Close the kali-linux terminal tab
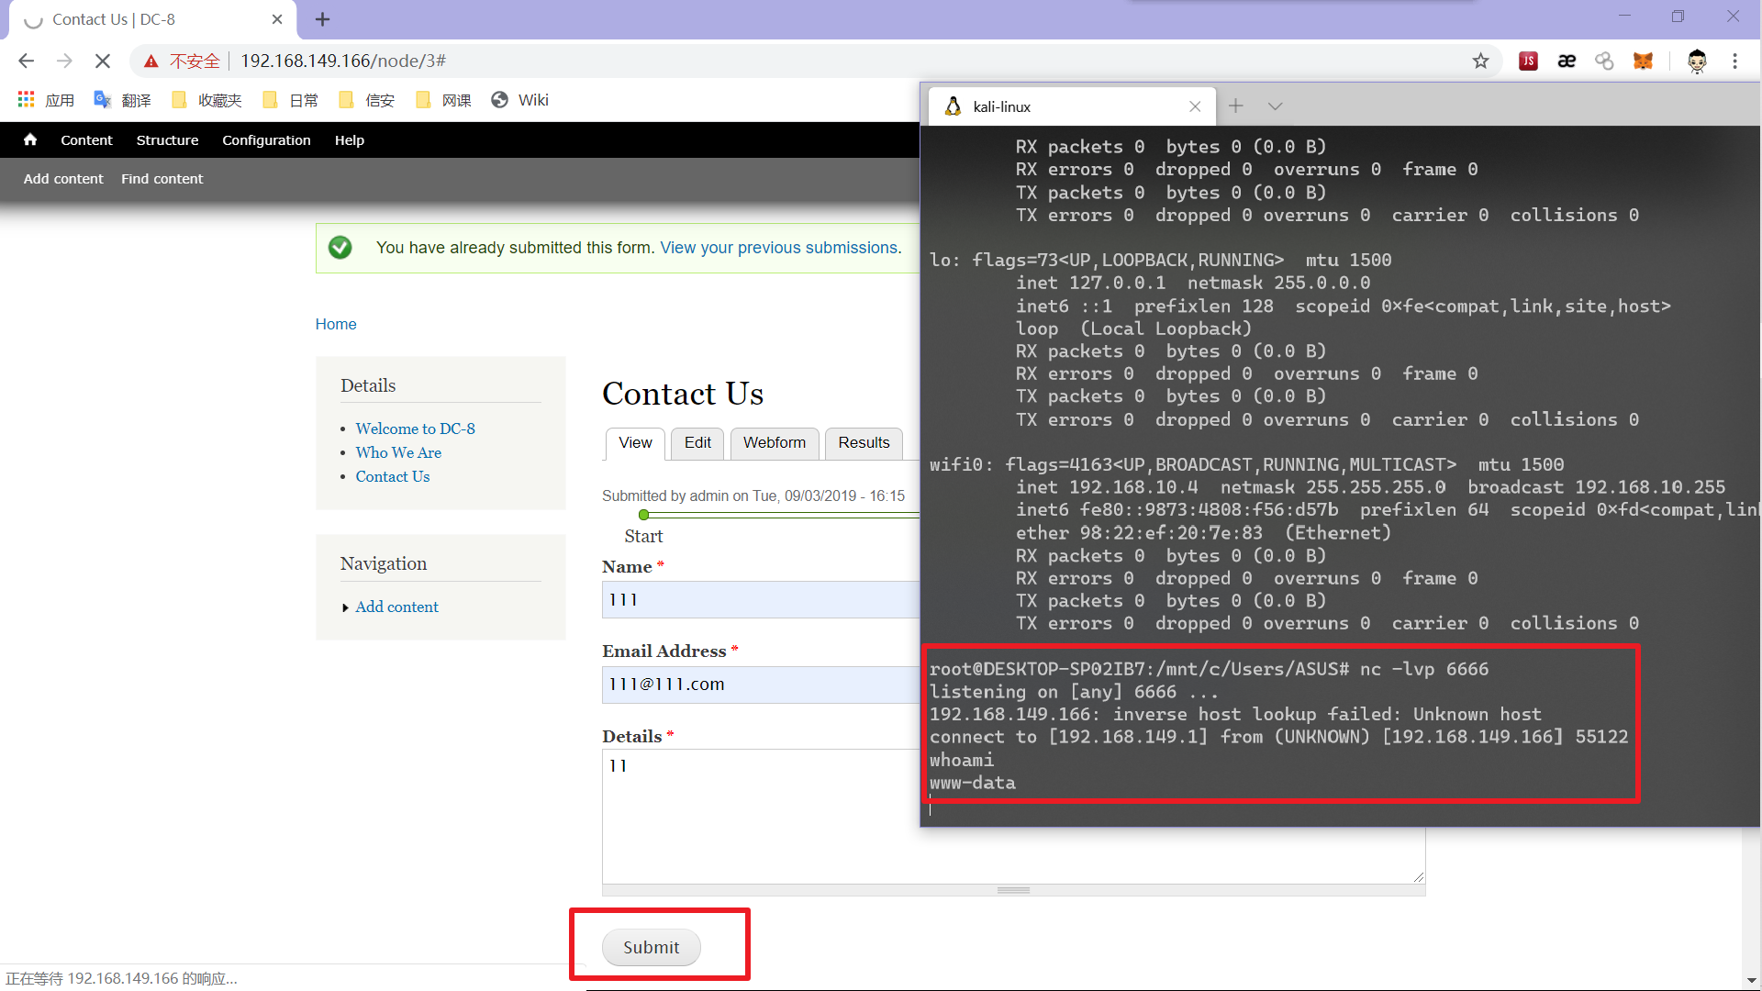The height and width of the screenshot is (991, 1762). 1195,106
